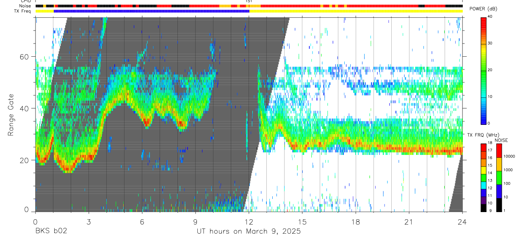Select the cyan 12–13 MHz TX frequency swatch
The width and height of the screenshot is (520, 240).
coord(483,185)
